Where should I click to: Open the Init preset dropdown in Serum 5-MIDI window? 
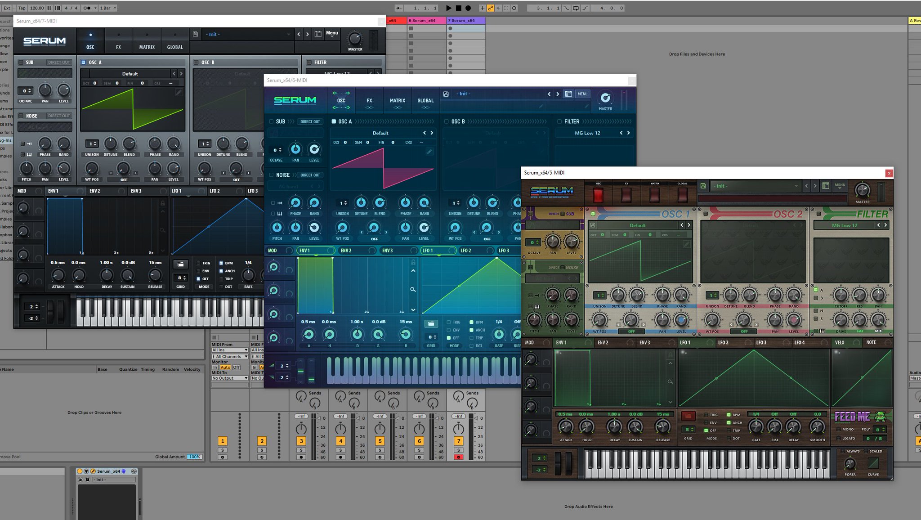coord(756,186)
